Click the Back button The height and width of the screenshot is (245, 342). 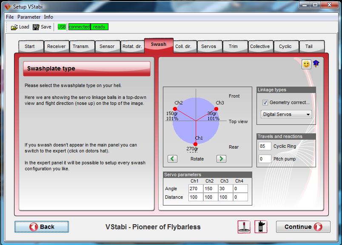[x=42, y=227]
